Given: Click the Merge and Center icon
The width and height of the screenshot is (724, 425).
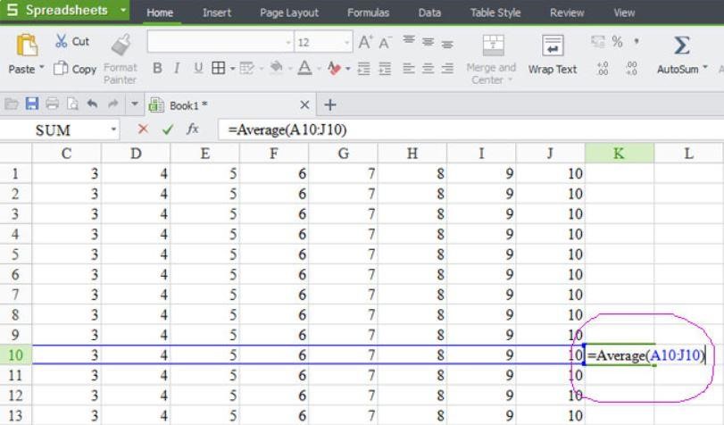Looking at the screenshot, I should point(492,46).
